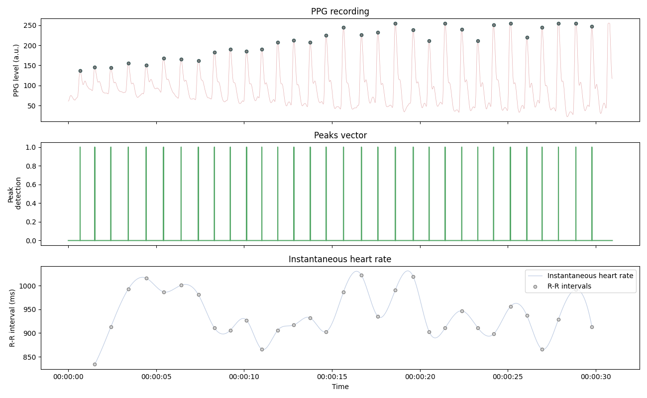Select the last peak dot in PPG recording
Image resolution: width=647 pixels, height=398 pixels.
pos(591,27)
